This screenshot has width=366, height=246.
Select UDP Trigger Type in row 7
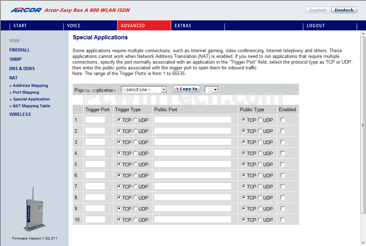tap(135, 186)
